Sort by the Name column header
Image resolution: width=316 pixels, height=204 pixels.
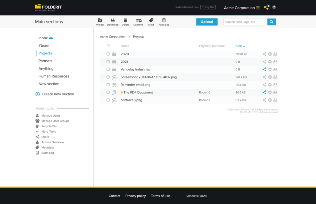(x=125, y=46)
